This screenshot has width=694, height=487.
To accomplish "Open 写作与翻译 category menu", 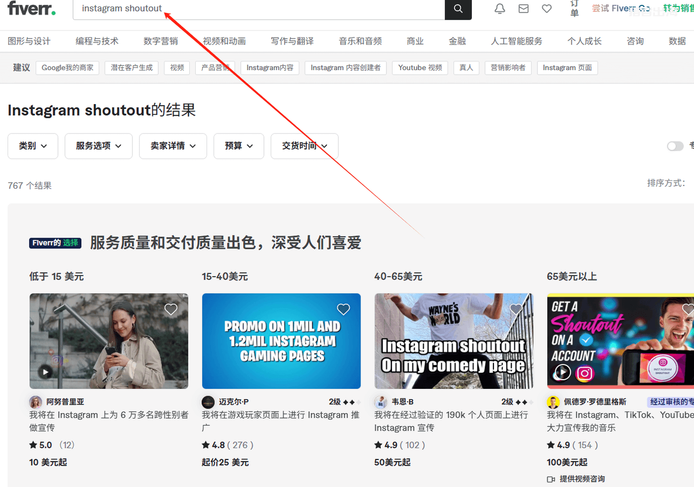I will pos(292,41).
